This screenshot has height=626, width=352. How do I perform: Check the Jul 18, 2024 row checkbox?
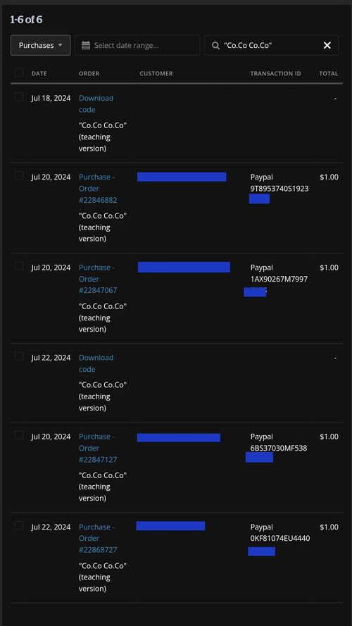click(19, 96)
